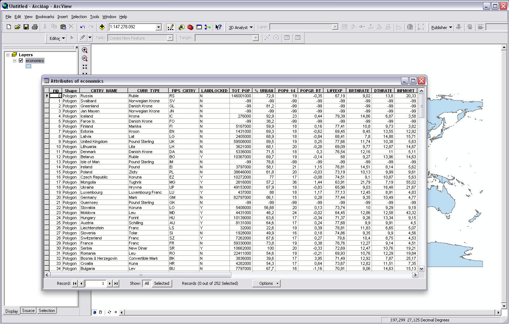Image resolution: width=509 pixels, height=324 pixels.
Task: Open the table Options dropdown
Action: (x=266, y=284)
